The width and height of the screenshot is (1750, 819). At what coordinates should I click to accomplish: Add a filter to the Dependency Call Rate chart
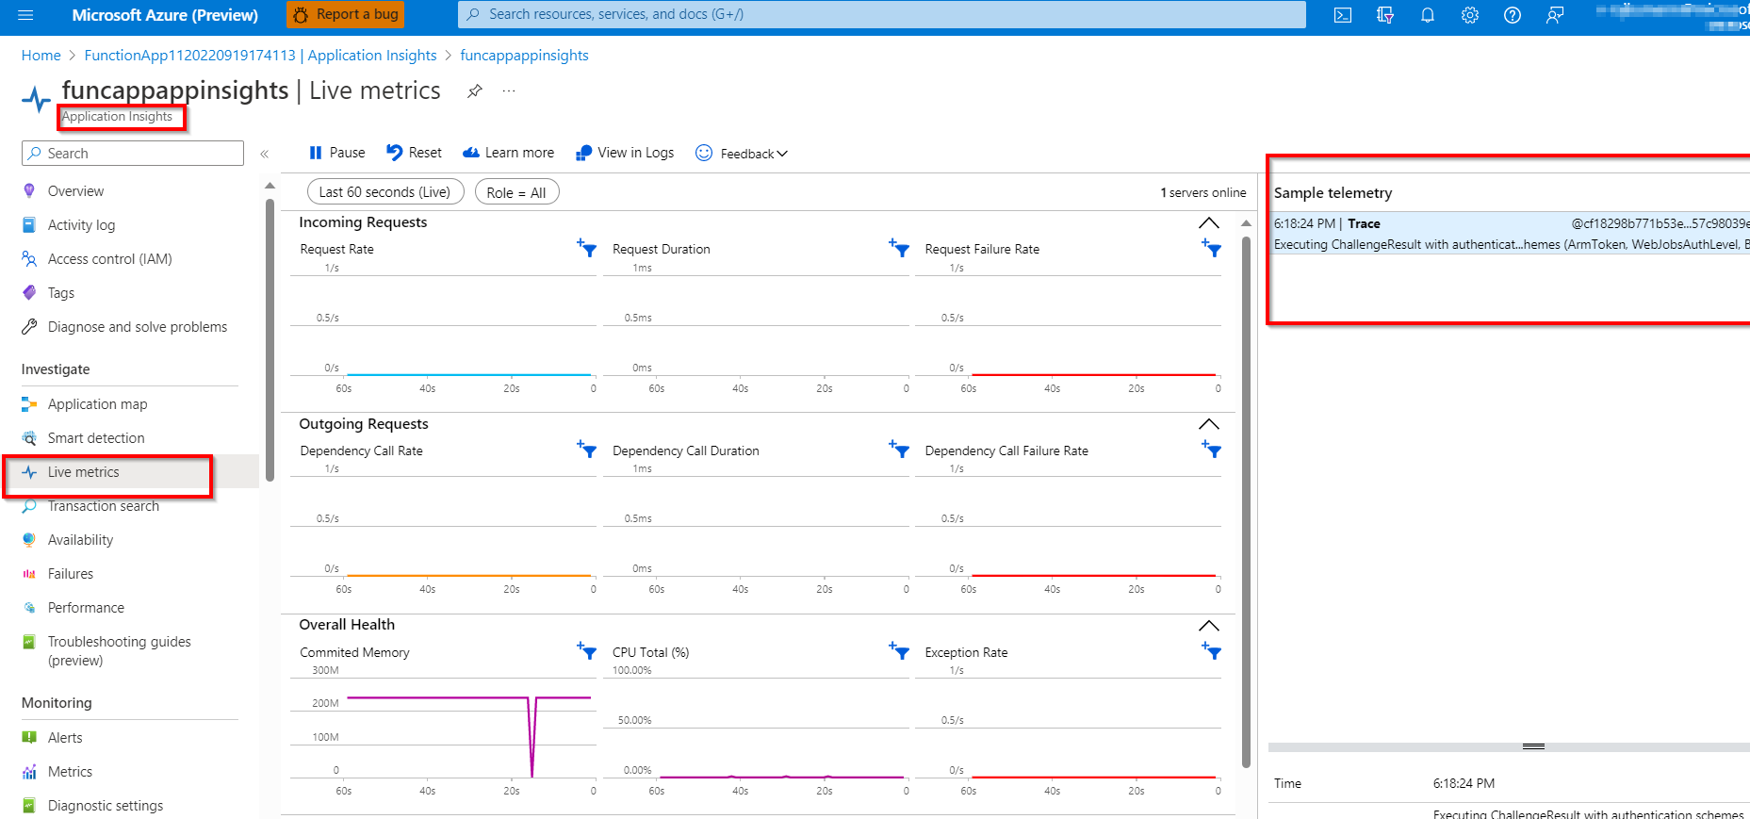click(586, 450)
